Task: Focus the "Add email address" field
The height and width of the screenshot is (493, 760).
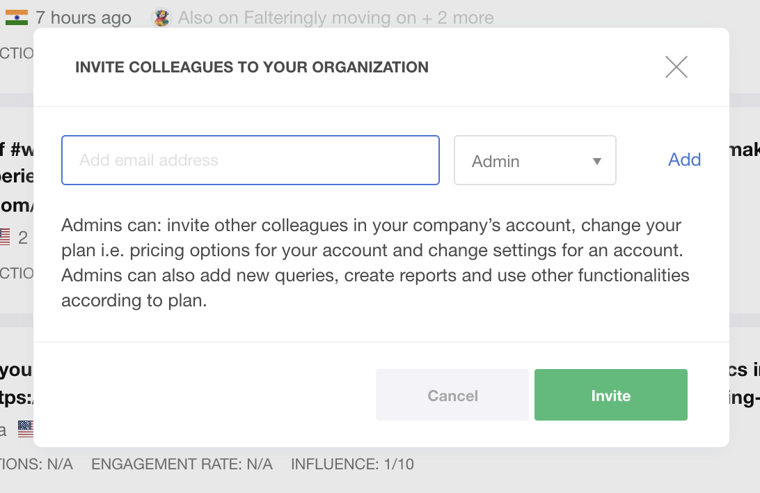Action: pos(251,160)
